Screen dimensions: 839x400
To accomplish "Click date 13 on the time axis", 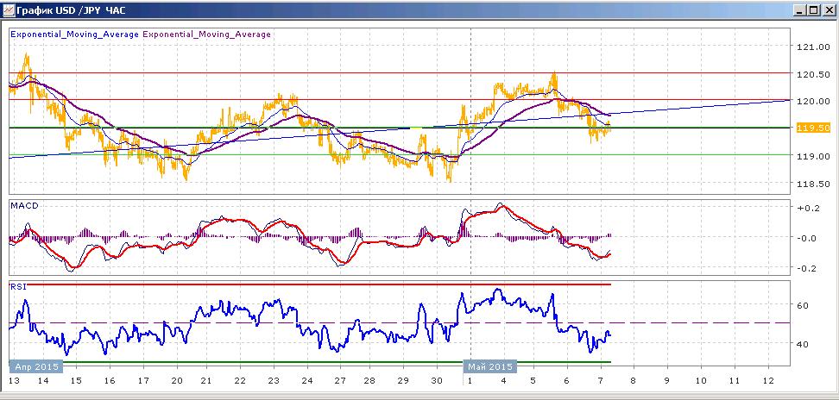I will tap(13, 380).
